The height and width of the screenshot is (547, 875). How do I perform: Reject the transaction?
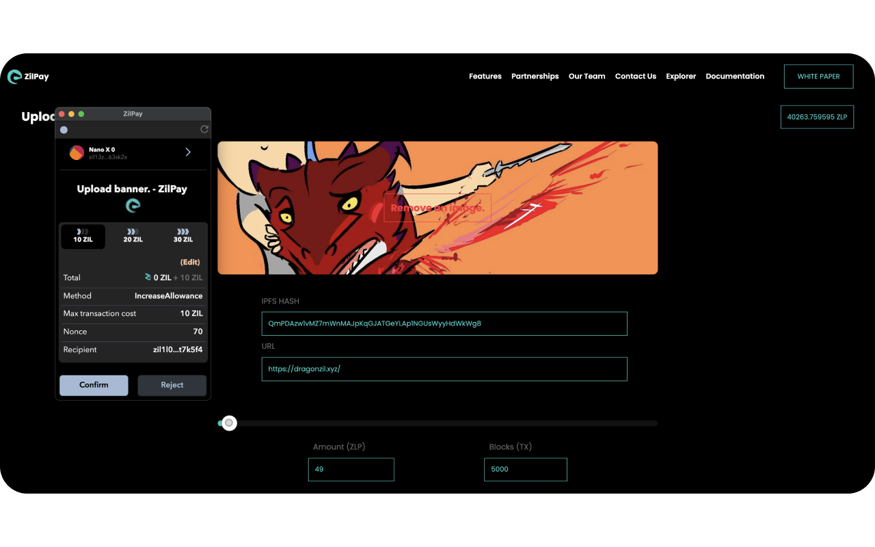[172, 385]
